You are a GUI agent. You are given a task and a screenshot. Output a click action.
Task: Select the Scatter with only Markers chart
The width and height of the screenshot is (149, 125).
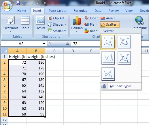click(x=108, y=42)
